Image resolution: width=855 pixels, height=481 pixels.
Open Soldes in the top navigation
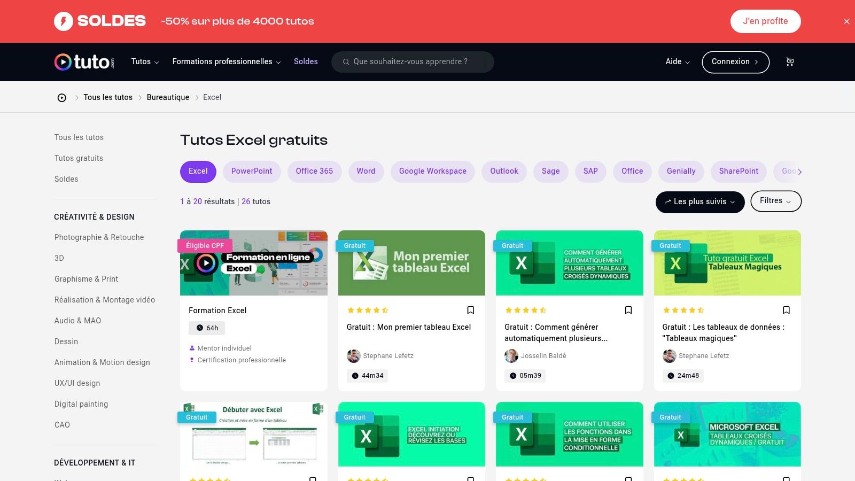[306, 62]
